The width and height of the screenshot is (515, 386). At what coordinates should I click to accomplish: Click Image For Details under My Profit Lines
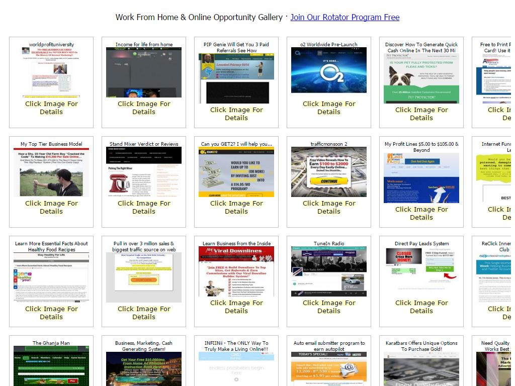point(421,213)
